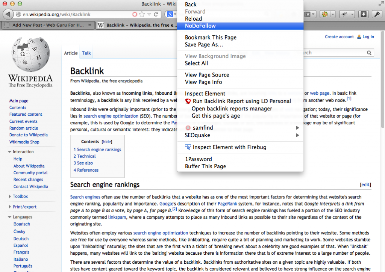Open URL history dropdown arrow in address bar

pos(149,15)
